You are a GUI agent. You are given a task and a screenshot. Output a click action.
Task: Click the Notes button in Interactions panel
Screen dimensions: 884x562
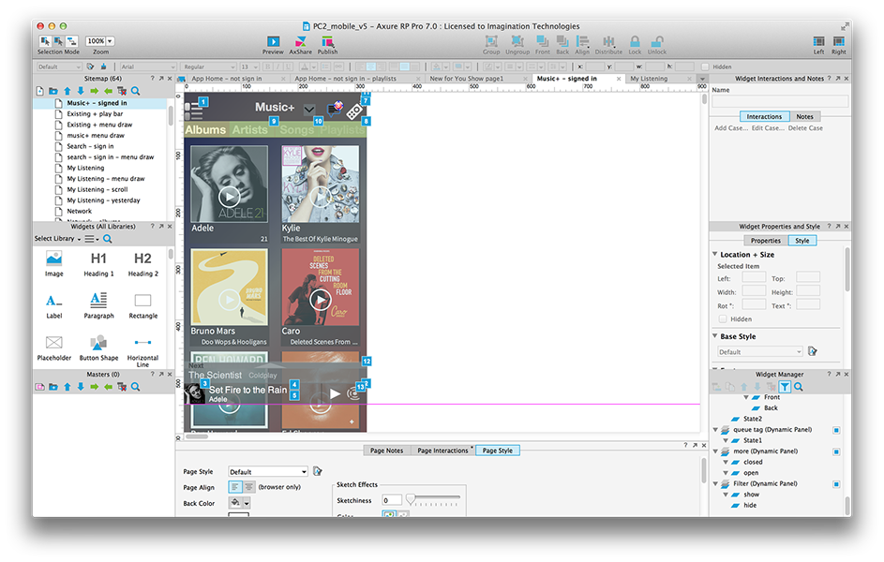tap(804, 116)
